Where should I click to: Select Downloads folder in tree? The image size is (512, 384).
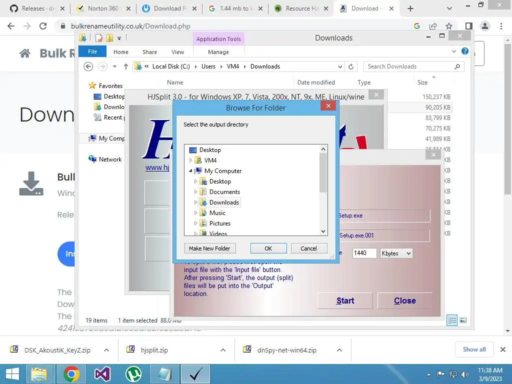point(224,202)
